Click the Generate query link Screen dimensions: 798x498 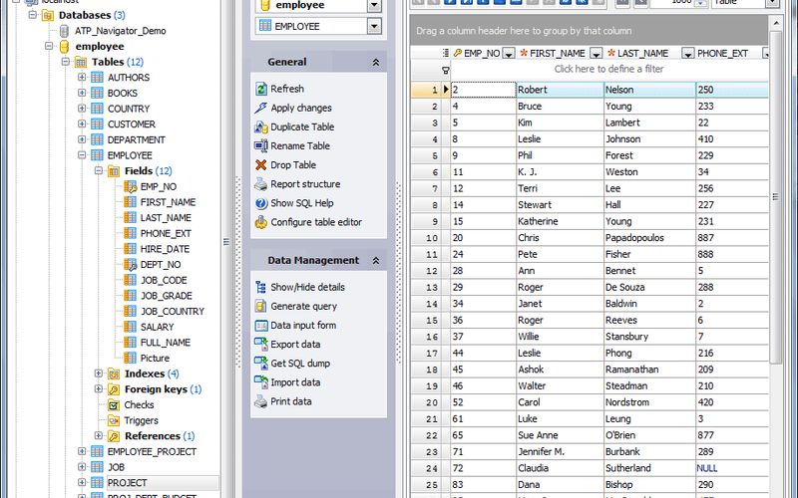304,307
